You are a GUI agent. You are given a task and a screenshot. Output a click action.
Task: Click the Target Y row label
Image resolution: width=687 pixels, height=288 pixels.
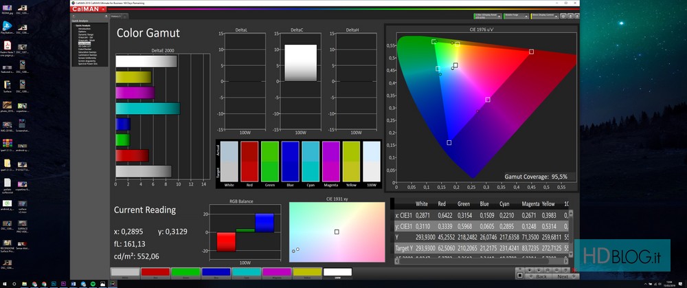point(403,248)
